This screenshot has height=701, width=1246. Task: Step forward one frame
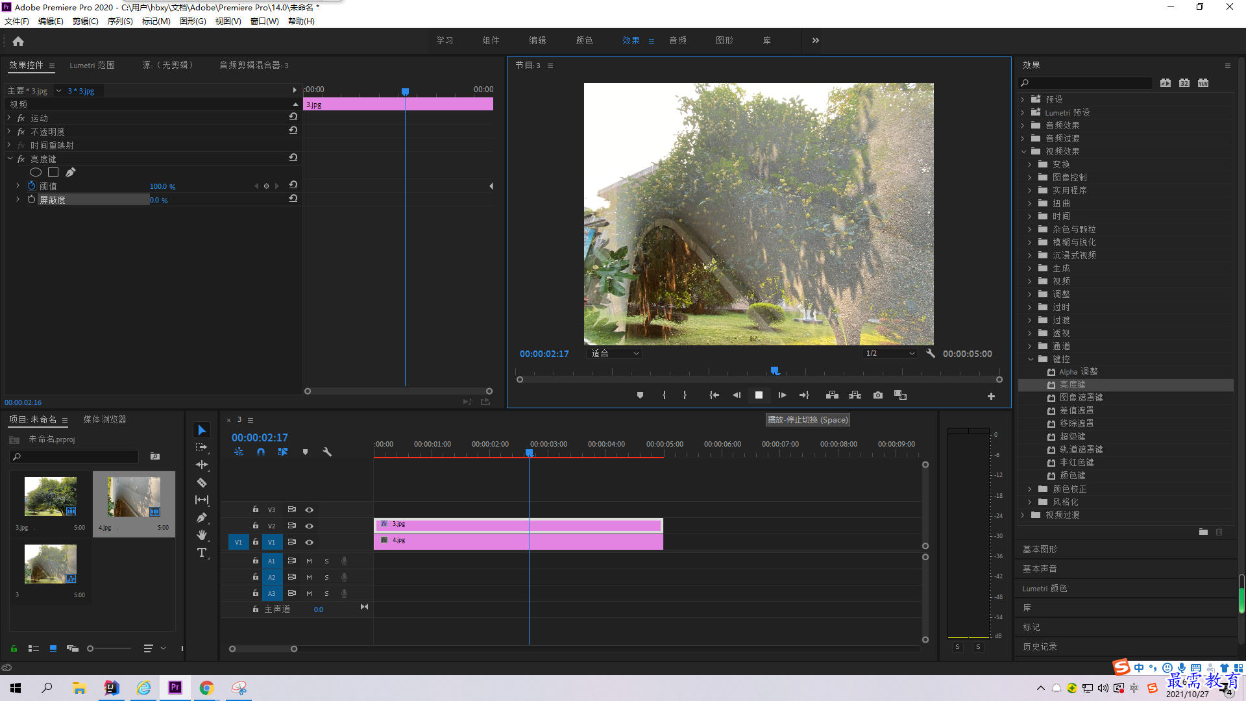tap(782, 395)
